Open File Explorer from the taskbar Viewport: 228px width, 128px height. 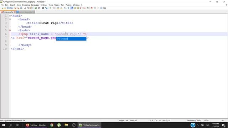pyautogui.click(x=66, y=125)
